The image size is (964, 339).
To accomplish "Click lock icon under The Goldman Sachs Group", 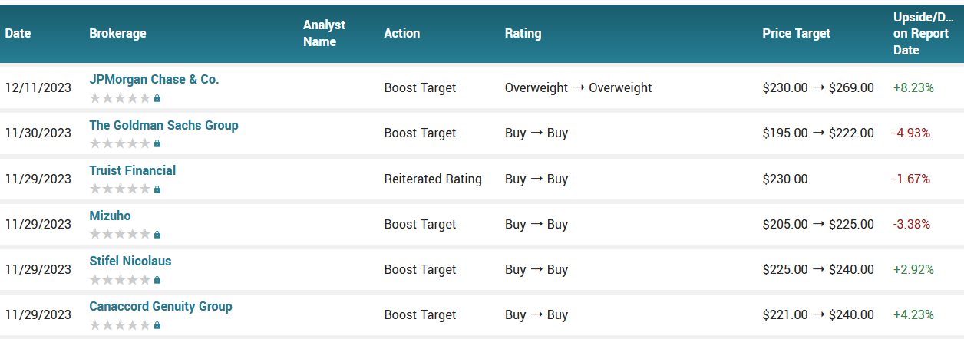I will pyautogui.click(x=157, y=143).
